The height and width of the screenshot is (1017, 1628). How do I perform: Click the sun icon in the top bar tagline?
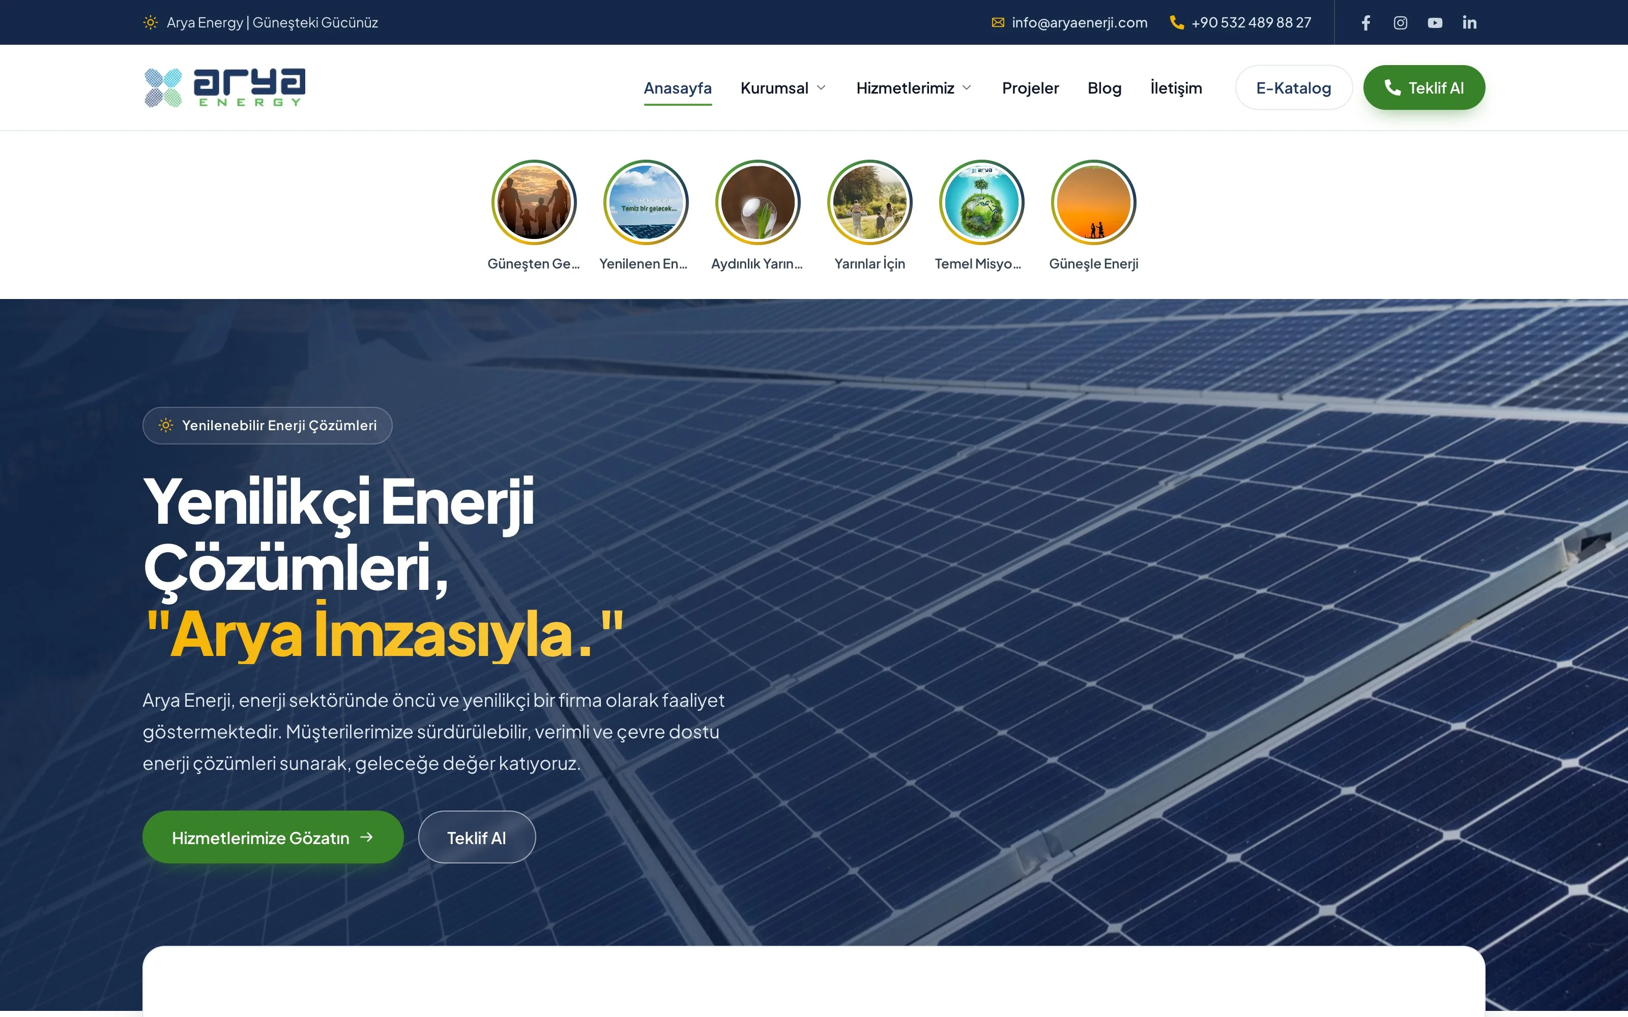[151, 23]
